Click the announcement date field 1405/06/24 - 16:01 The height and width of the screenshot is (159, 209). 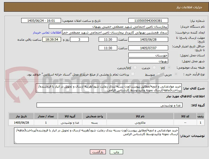tap(41, 20)
